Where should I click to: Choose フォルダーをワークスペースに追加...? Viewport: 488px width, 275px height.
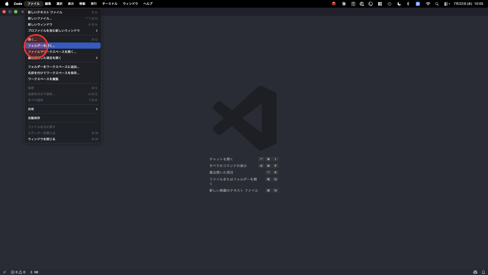pos(63,67)
